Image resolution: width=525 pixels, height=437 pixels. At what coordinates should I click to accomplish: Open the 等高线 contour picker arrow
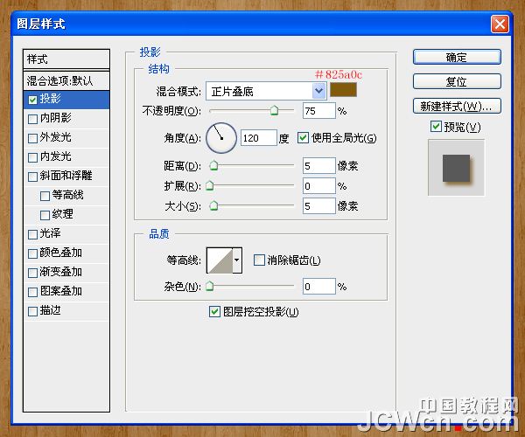[237, 260]
